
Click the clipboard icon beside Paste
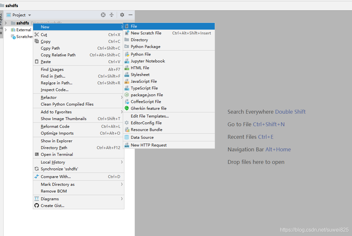tap(37, 61)
